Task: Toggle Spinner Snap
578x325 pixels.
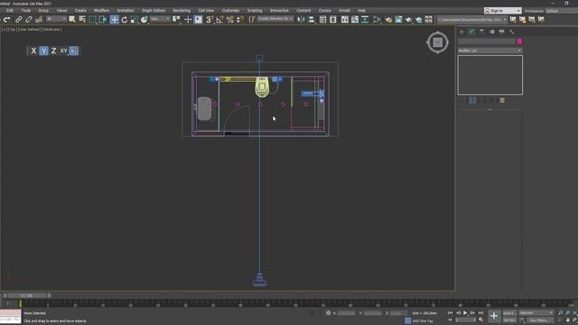Action: tap(240, 20)
